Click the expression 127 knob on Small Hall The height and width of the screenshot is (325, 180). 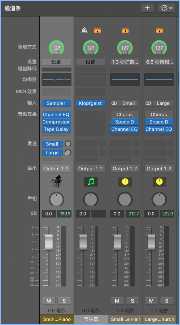(x=125, y=48)
